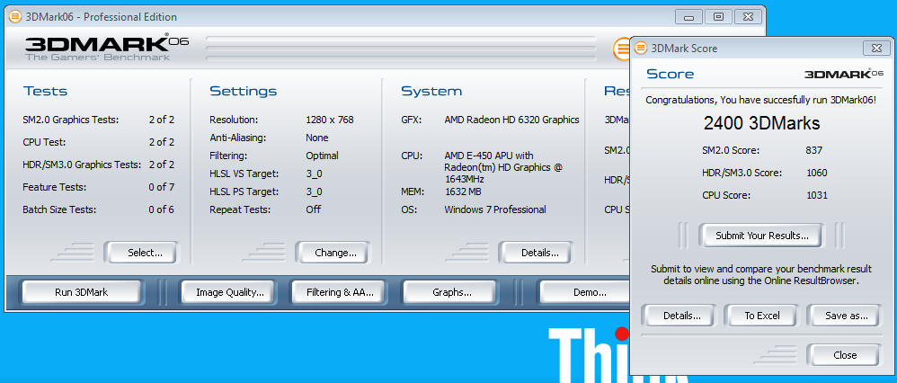Click the Resolution value "1280 x 768"
Screen dimensions: 897x383
point(330,120)
